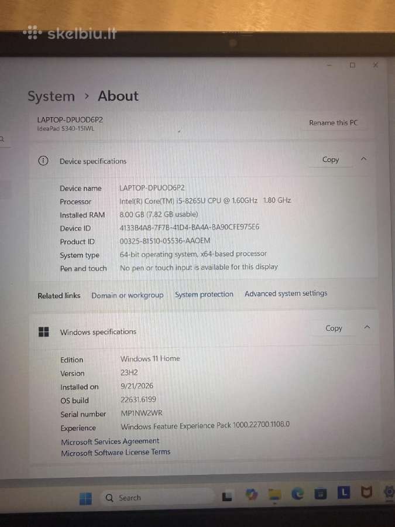Minimize the Settings window

329,65
